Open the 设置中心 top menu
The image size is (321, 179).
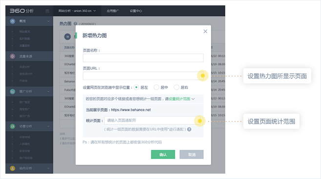(x=136, y=11)
